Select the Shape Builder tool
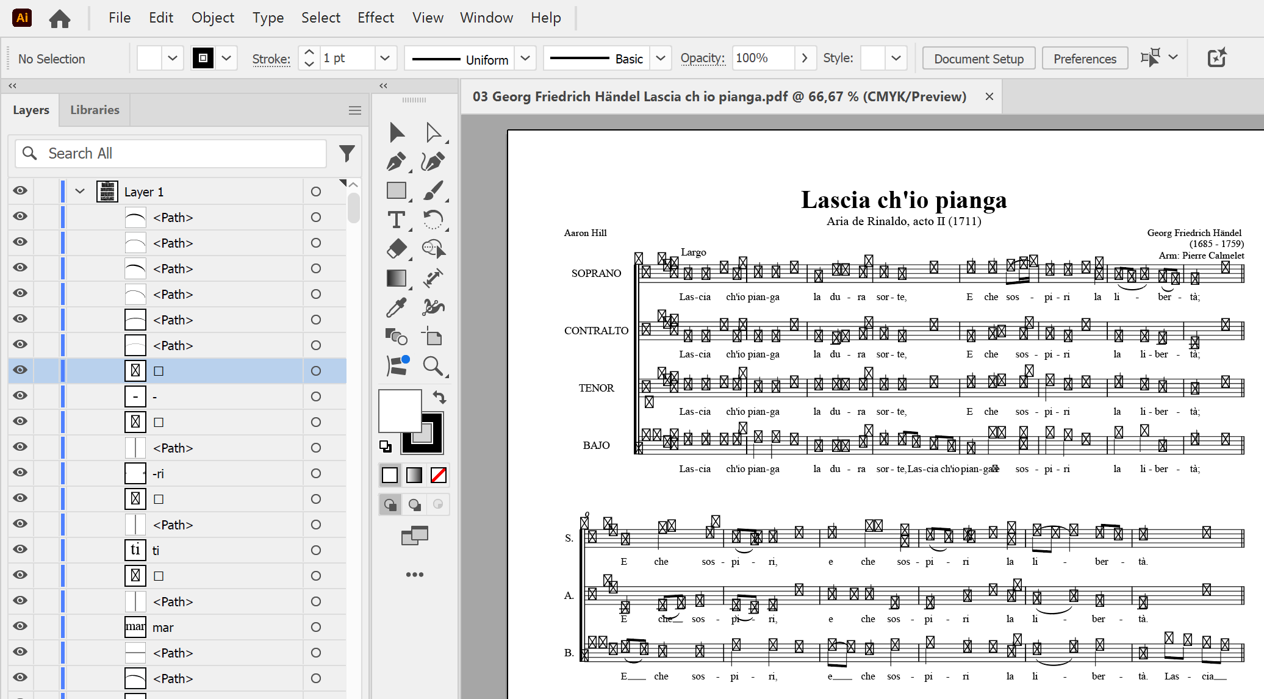Viewport: 1264px width, 699px height. coord(433,248)
